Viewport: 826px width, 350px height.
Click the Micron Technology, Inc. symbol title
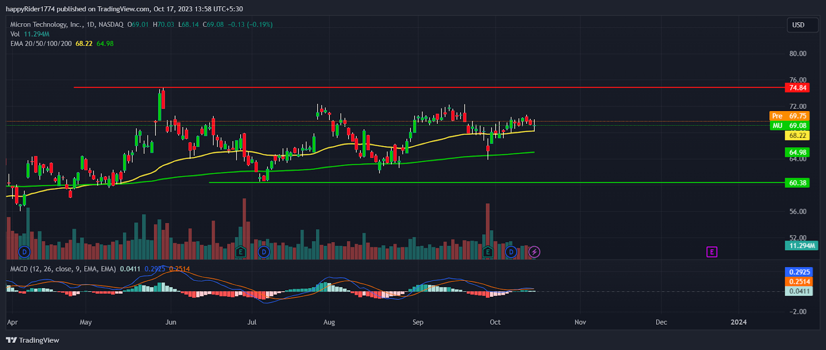[x=47, y=24]
